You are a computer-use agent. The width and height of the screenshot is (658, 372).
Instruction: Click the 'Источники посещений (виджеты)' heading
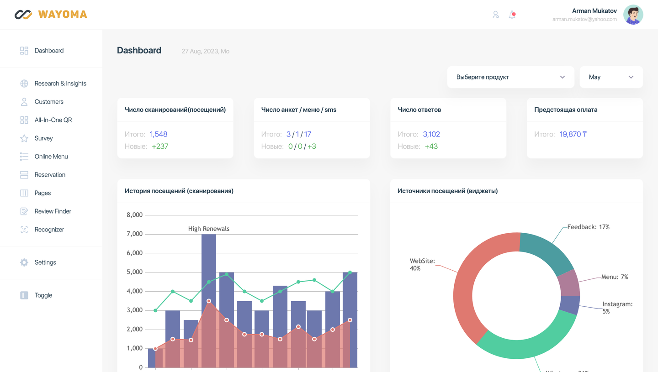448,191
